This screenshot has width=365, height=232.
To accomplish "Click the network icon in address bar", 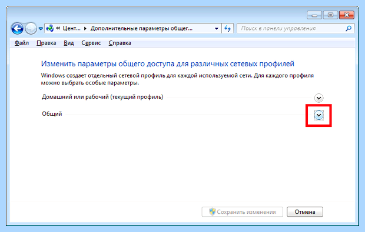I will (50, 28).
